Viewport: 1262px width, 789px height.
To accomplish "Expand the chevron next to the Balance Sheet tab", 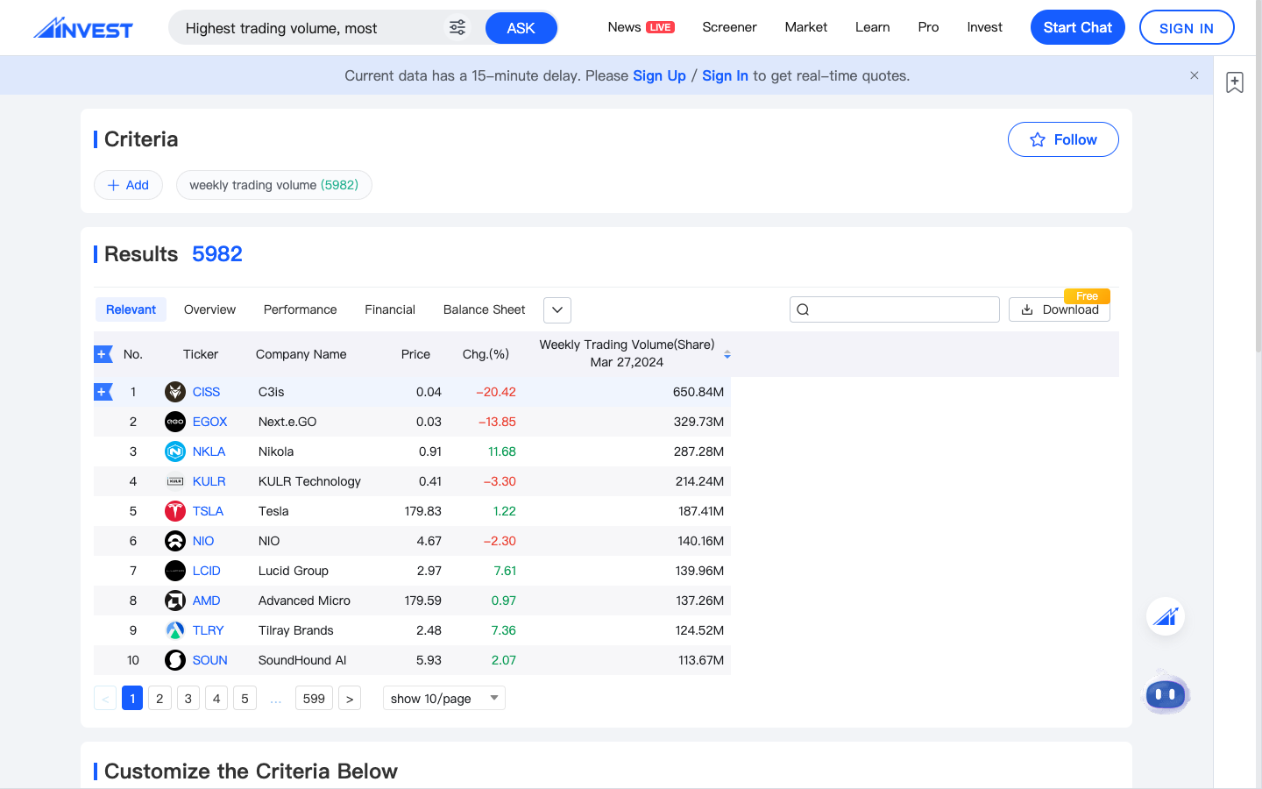I will (x=557, y=309).
